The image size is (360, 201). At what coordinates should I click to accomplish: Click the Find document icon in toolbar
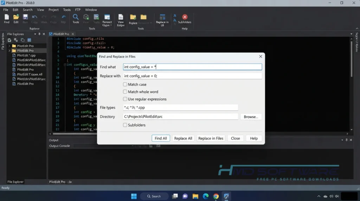(x=7, y=17)
